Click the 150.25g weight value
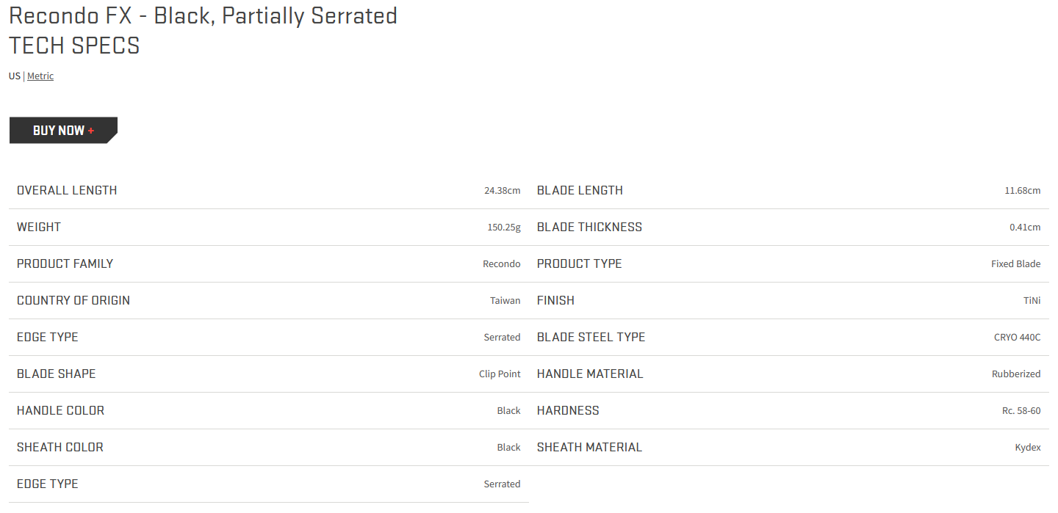The image size is (1058, 513). [x=504, y=227]
